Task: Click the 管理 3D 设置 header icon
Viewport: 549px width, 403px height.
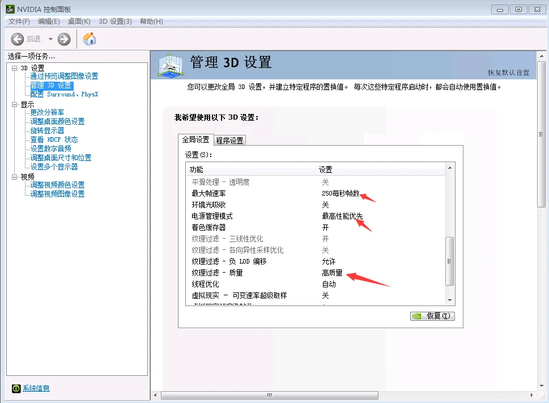Action: [x=170, y=65]
